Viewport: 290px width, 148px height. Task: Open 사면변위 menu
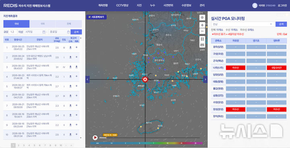click(x=168, y=5)
